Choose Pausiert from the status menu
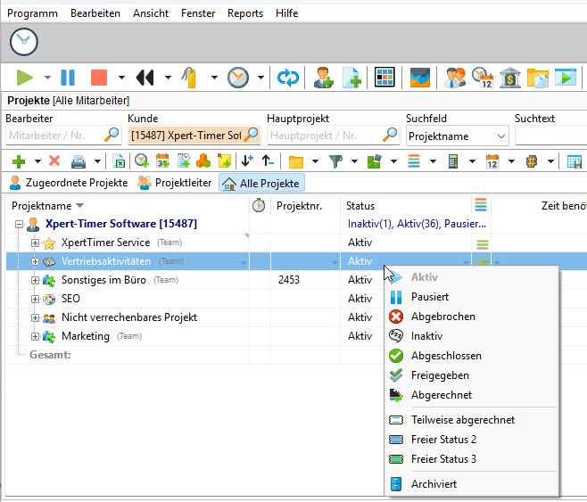 click(472, 297)
